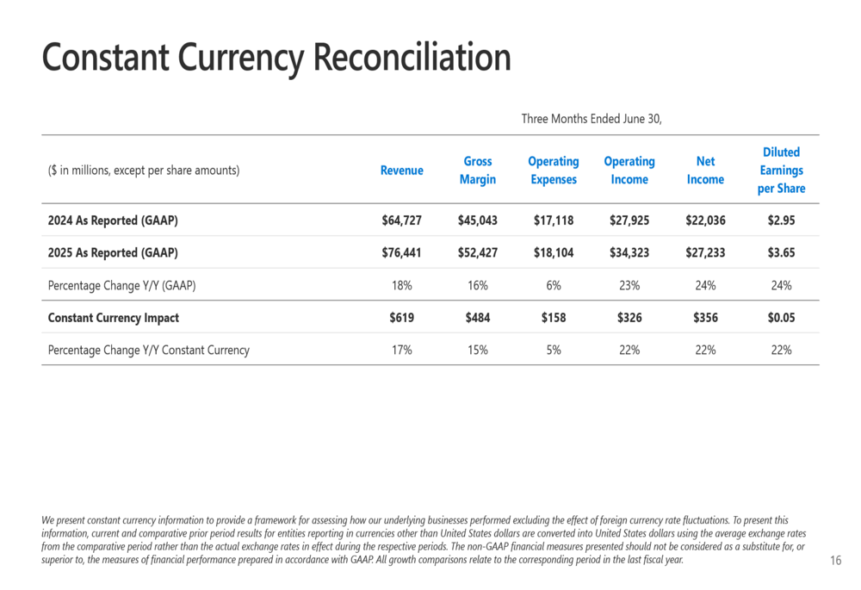Click the page number 16
The width and height of the screenshot is (861, 590).
(x=835, y=561)
